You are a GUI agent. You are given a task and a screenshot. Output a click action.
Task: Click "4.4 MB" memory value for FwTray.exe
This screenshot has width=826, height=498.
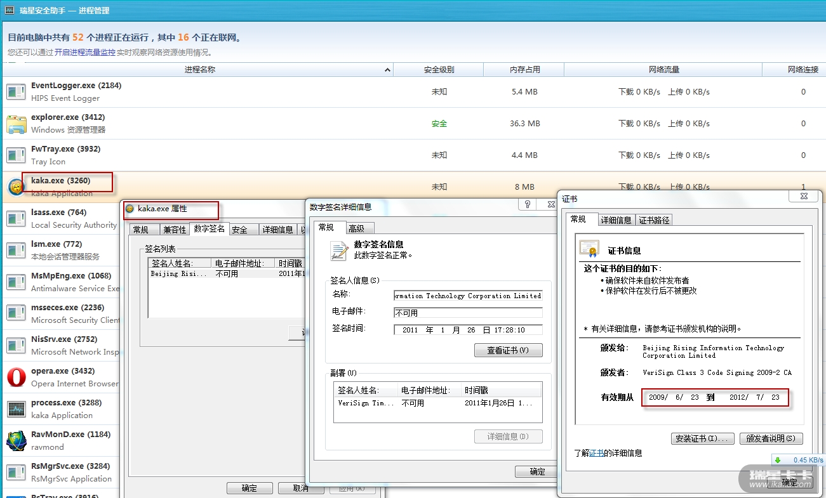[x=524, y=155]
